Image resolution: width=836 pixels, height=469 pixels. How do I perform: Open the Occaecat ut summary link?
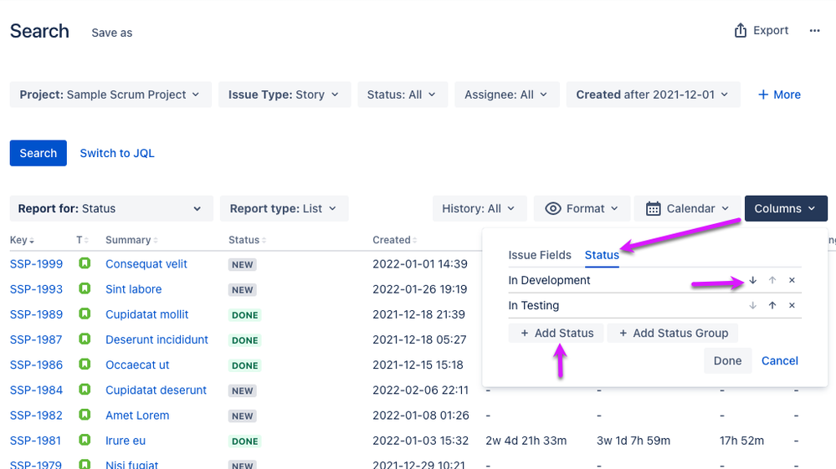click(x=137, y=365)
